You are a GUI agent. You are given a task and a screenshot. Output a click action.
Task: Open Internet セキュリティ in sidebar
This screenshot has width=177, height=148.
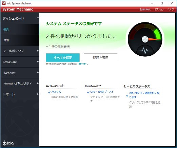click(x=20, y=84)
